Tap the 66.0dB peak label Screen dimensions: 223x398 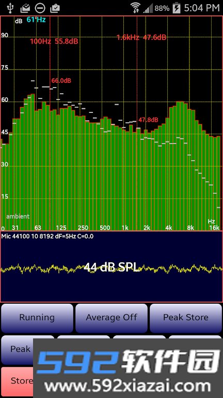tap(61, 81)
